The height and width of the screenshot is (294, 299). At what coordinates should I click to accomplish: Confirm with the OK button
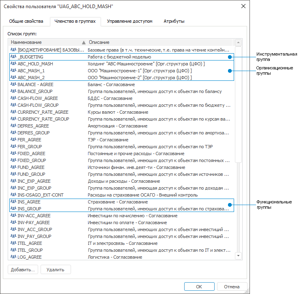199,286
